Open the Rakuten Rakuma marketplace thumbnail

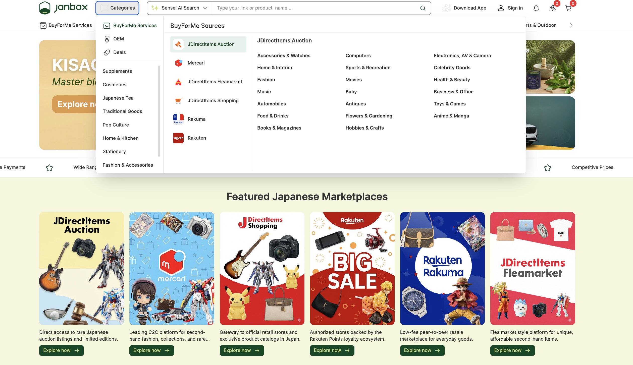click(x=442, y=269)
